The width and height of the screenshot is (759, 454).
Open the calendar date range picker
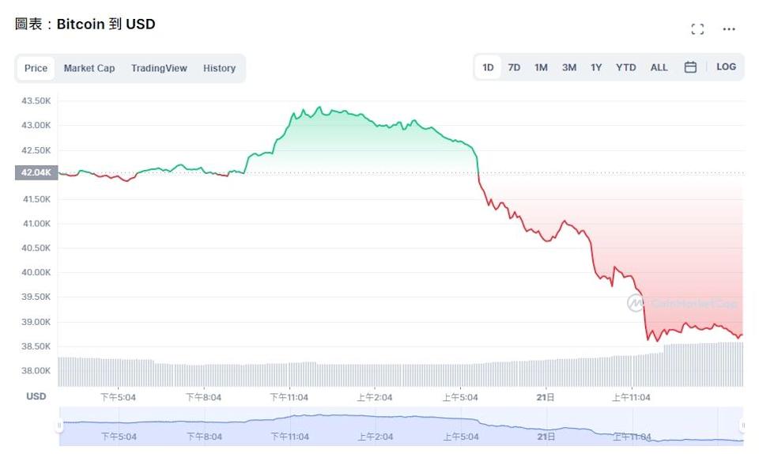690,67
